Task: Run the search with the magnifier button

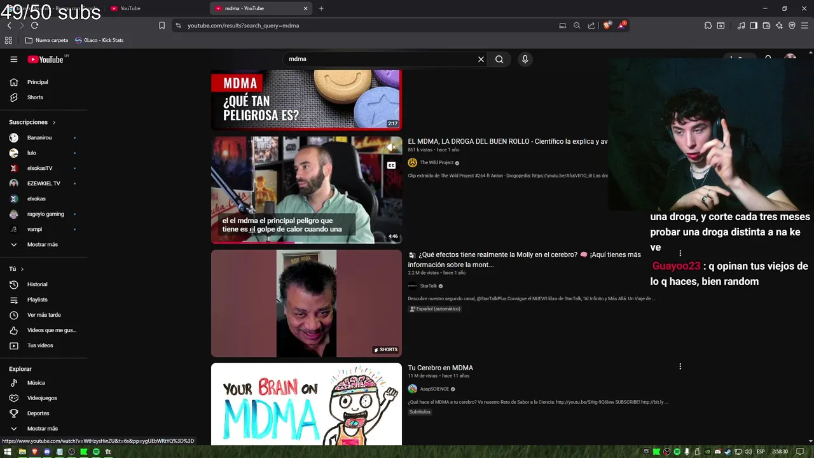Action: pos(499,59)
